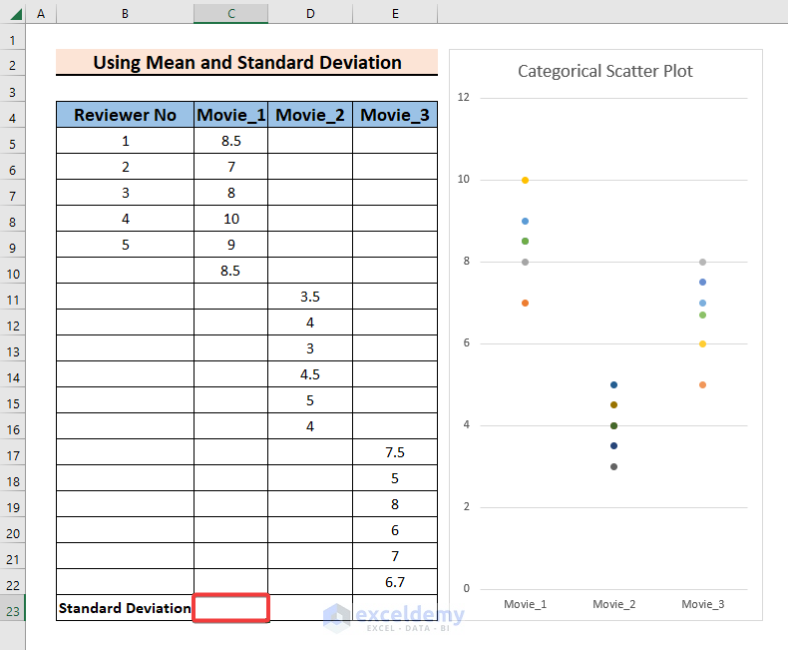Select Movie_2 cell containing 3.5
Screen dimensions: 788x650
[x=310, y=297]
